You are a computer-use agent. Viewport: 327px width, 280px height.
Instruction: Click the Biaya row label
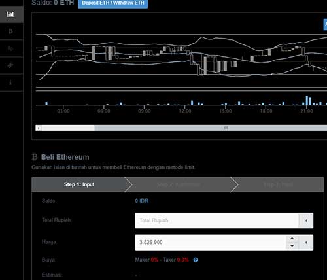[49, 260]
